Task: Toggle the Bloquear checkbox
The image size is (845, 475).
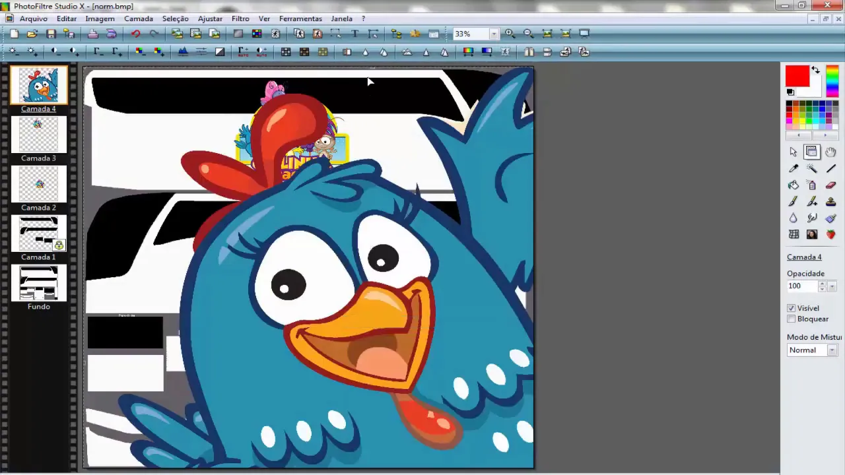Action: [x=791, y=319]
